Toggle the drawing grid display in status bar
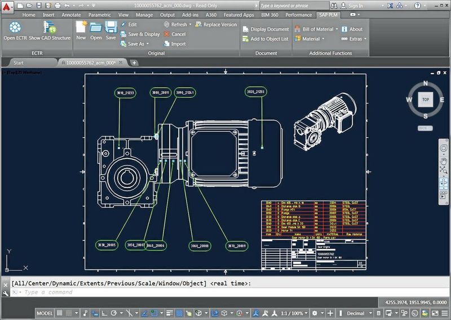Viewport: 451px width, 320px height. coord(60,313)
